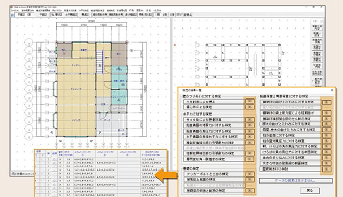Click OK beside 柱の座屈に対する検定
Image resolution: width=343 pixels, height=197 pixels.
pyautogui.click(x=326, y=135)
